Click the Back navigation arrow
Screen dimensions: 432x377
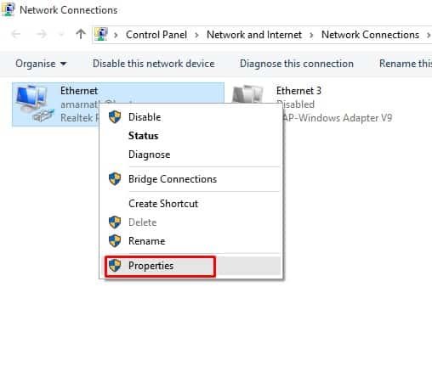[x=16, y=34]
